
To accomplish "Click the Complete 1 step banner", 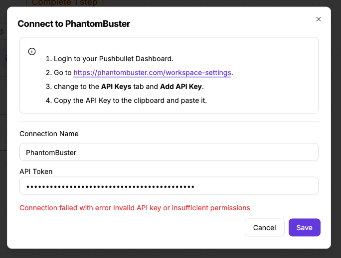I will (x=65, y=3).
